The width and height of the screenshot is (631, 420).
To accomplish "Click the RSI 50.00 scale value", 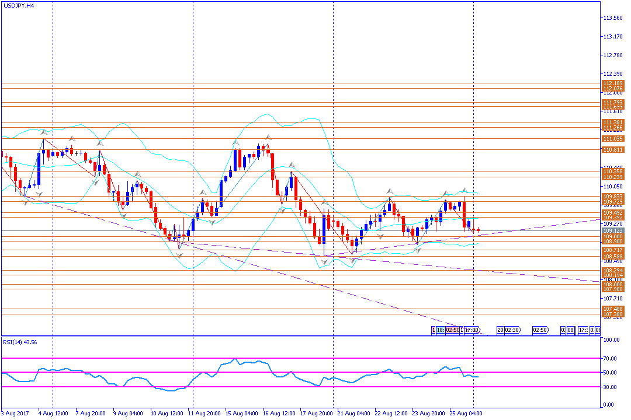I will pyautogui.click(x=611, y=373).
